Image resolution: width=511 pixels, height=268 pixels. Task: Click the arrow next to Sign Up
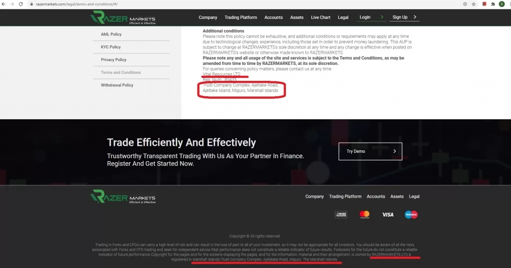[x=415, y=17]
